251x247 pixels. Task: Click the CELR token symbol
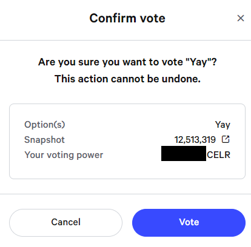pyautogui.click(x=218, y=155)
